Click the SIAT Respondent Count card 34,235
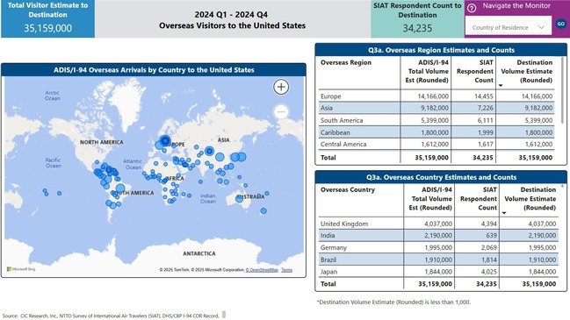 tap(417, 19)
